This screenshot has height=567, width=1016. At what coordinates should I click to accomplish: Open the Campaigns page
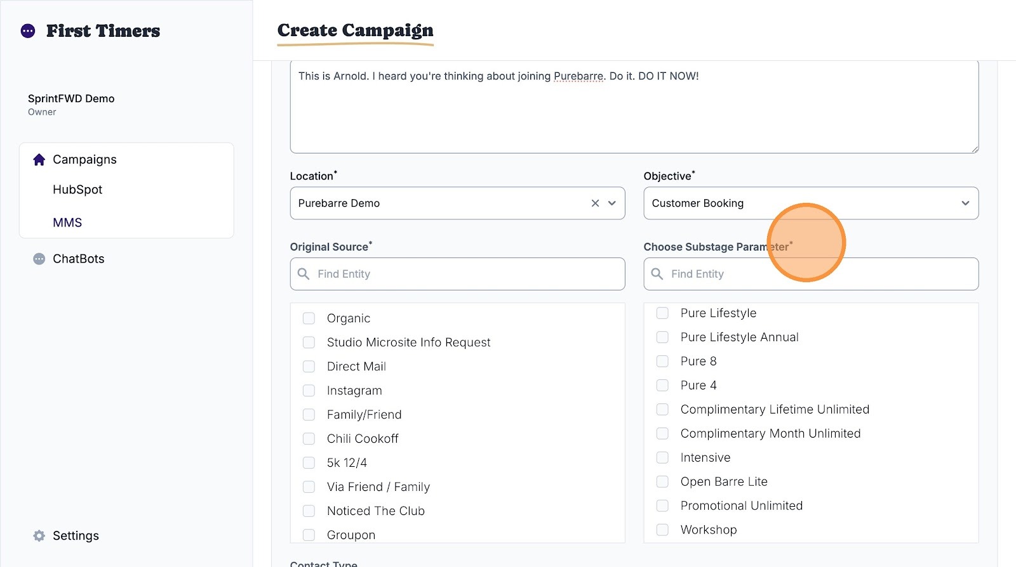coord(84,160)
